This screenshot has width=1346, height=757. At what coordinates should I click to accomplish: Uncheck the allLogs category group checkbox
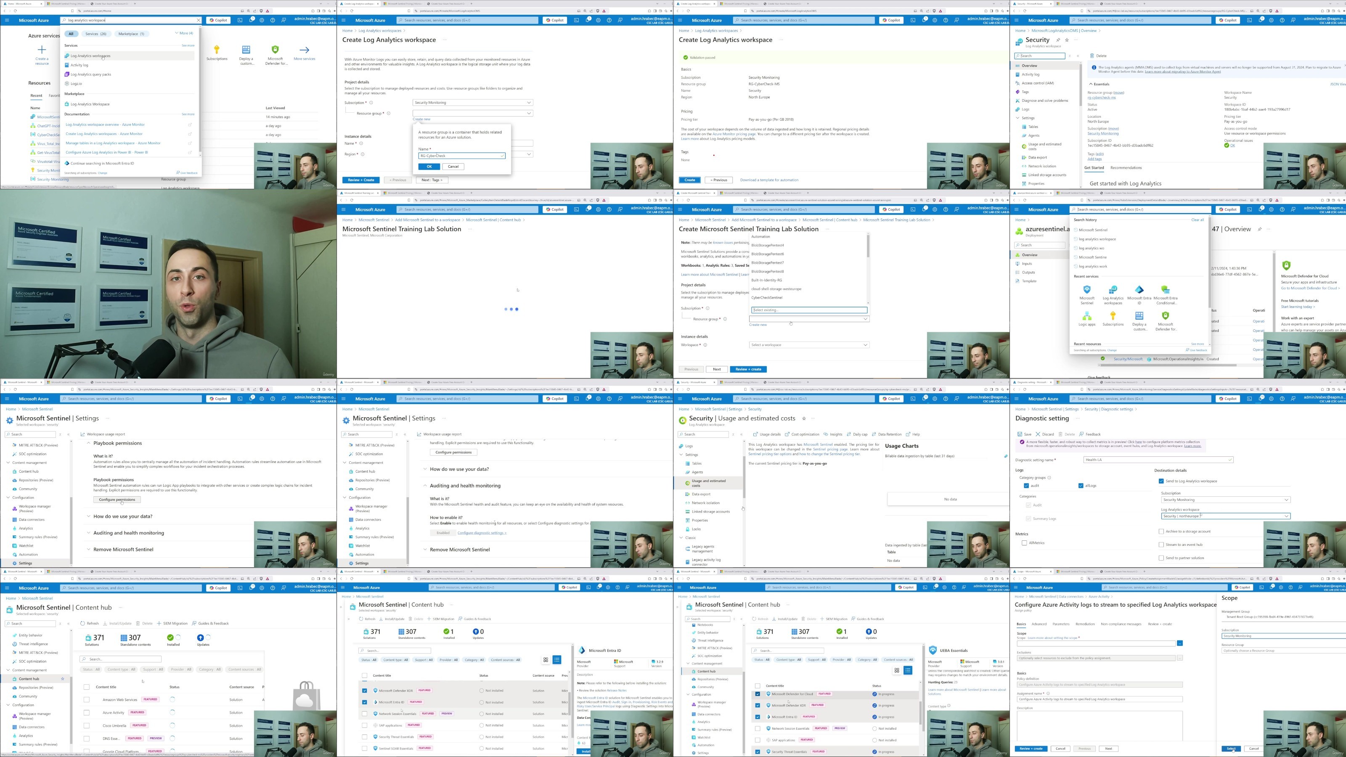1081,486
